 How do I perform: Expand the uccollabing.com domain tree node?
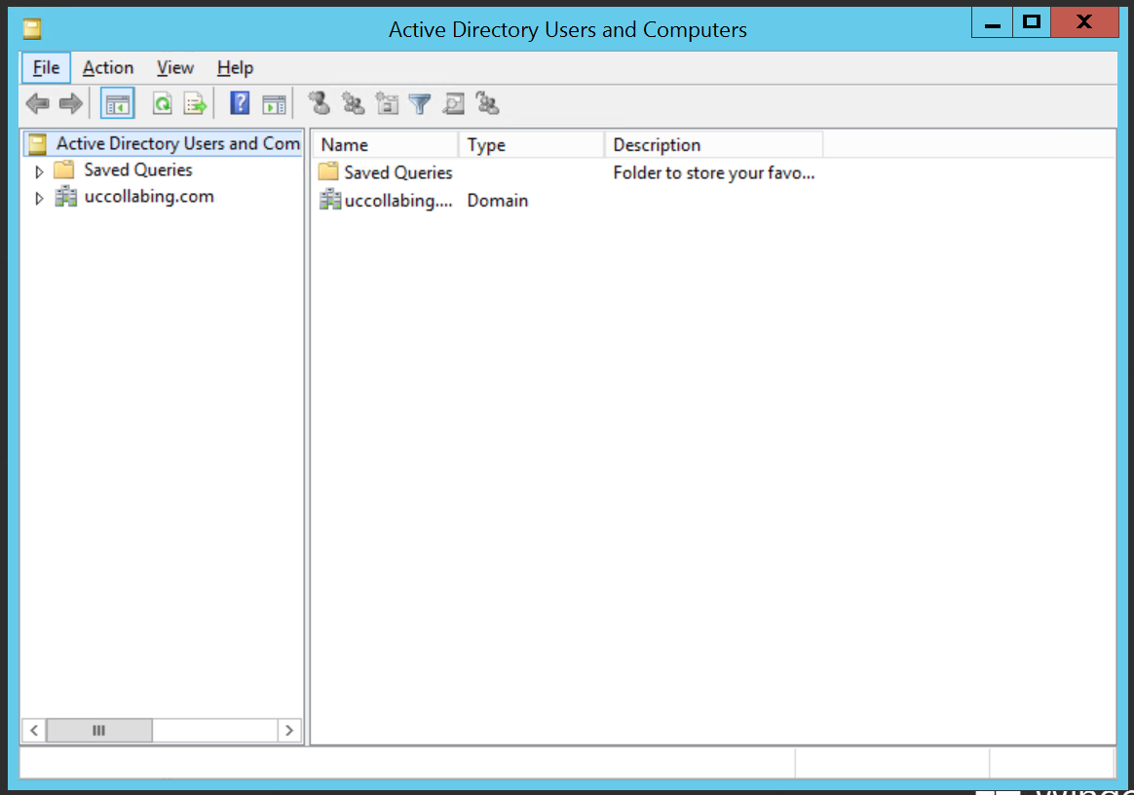(39, 198)
